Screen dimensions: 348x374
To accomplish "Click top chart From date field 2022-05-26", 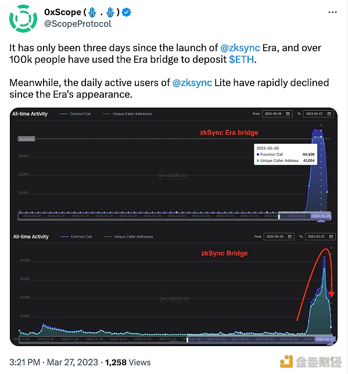I will (277, 114).
